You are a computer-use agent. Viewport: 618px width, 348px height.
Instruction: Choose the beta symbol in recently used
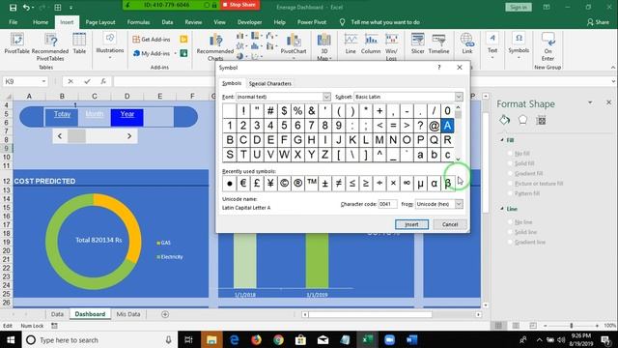pos(448,183)
